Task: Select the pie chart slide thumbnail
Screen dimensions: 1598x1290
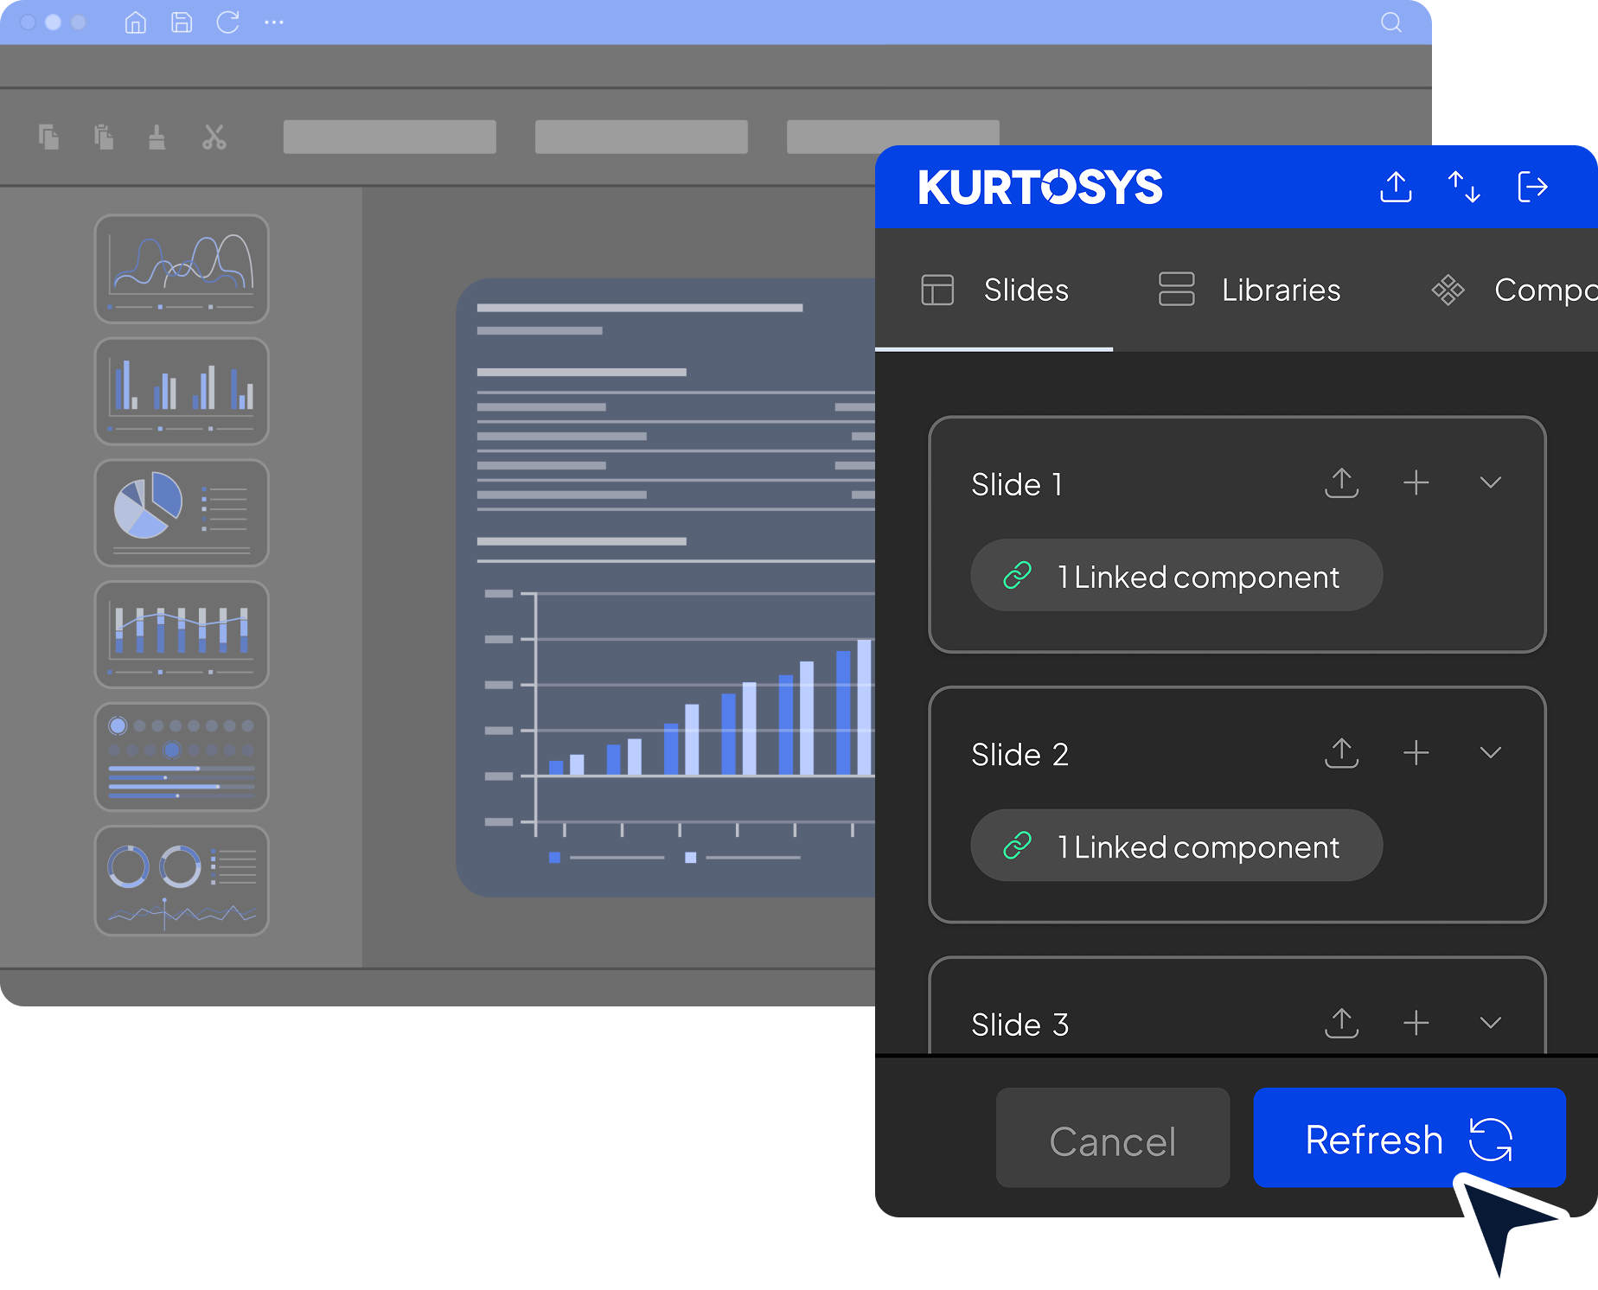Action: [182, 513]
